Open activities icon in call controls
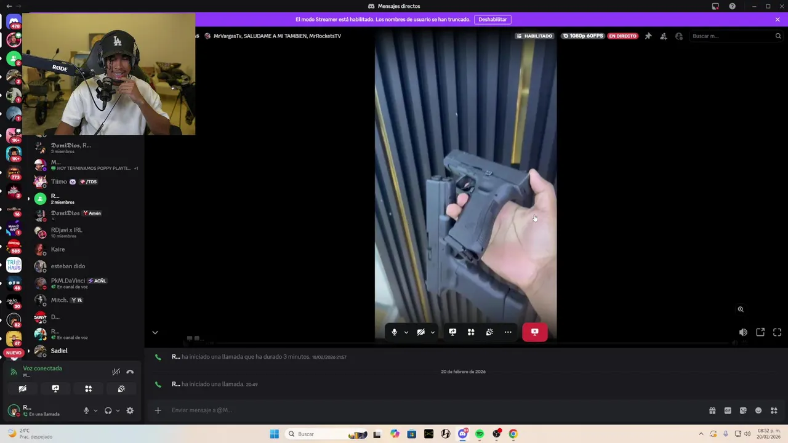 471,332
